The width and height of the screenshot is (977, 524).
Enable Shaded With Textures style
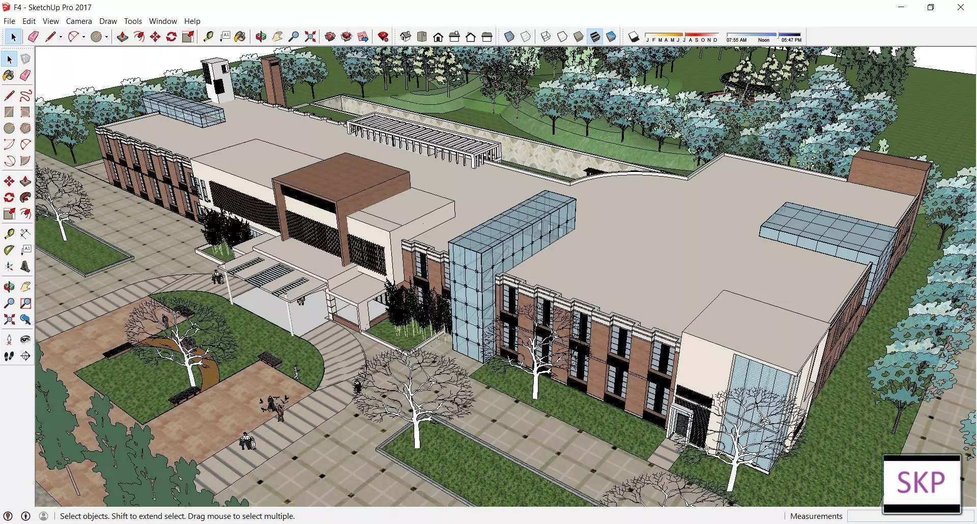point(595,37)
